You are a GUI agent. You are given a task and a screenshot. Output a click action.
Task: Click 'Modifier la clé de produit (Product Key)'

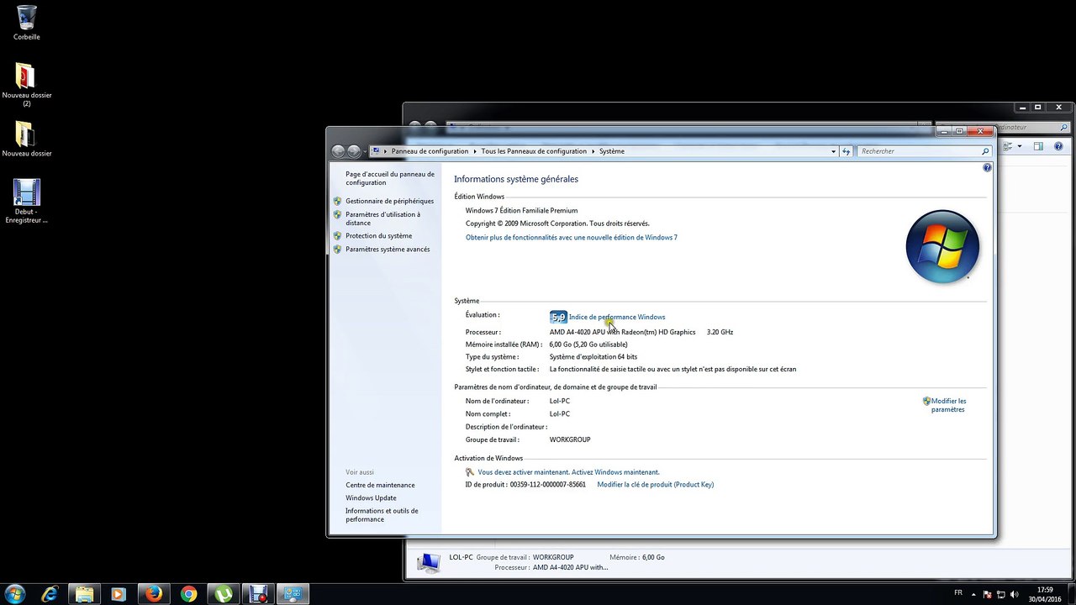(655, 485)
